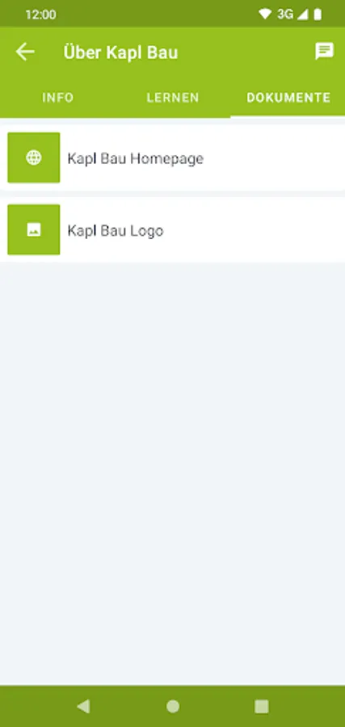
Task: Select the DOKUMENTE tab
Action: pos(288,98)
